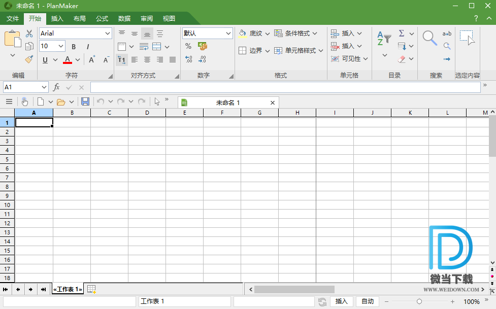Toggle bold formatting

pyautogui.click(x=74, y=47)
